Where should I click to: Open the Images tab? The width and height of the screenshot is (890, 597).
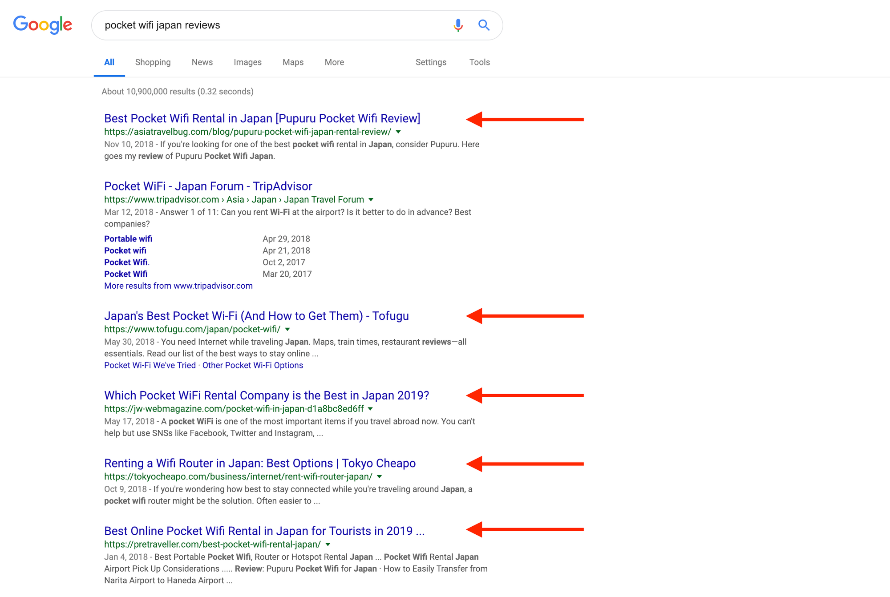(x=247, y=62)
